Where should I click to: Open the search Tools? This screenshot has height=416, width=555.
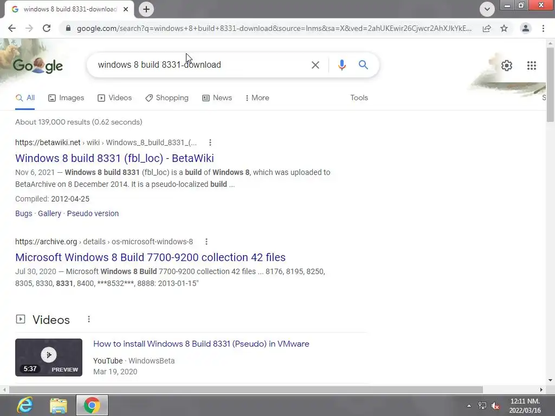[359, 98]
